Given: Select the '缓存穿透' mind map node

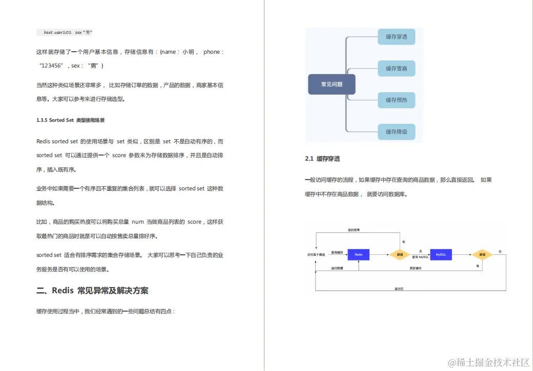Looking at the screenshot, I should pyautogui.click(x=396, y=37).
